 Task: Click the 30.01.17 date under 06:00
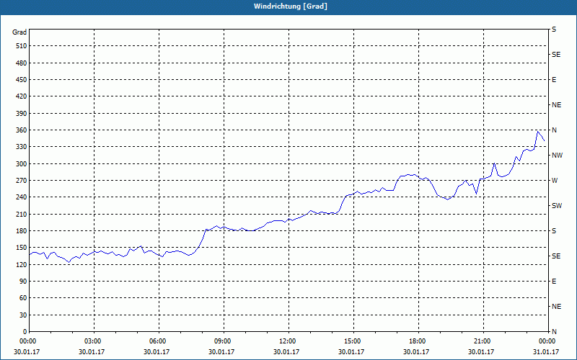(x=157, y=352)
